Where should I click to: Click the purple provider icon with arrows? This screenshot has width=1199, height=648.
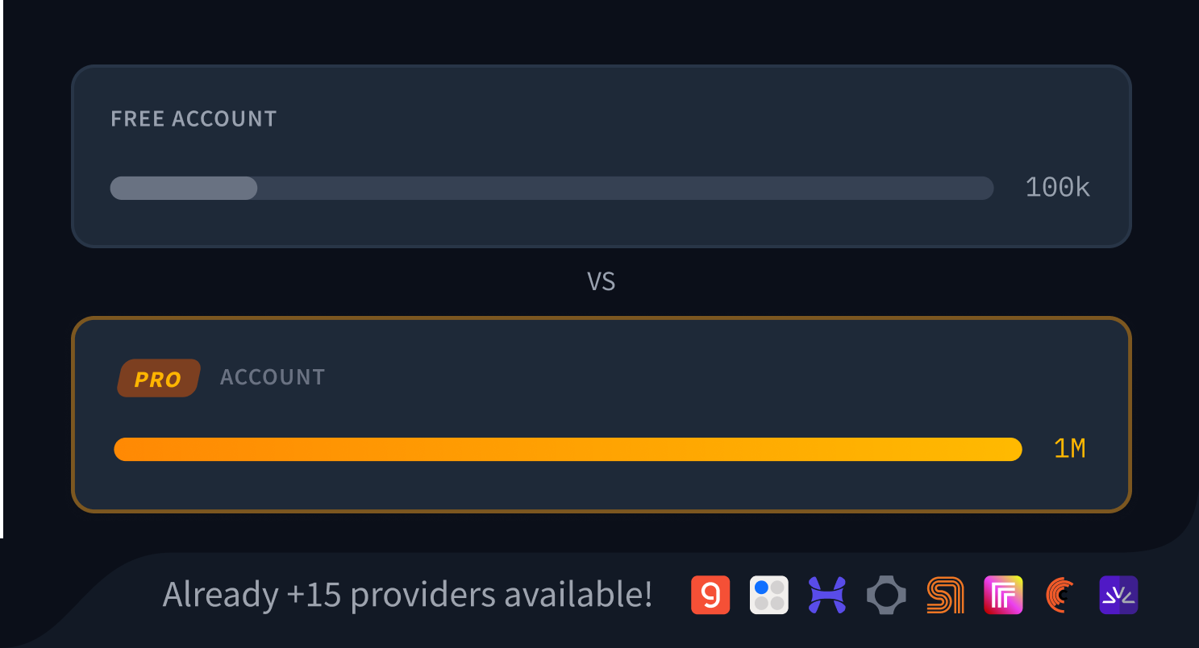(x=1118, y=595)
